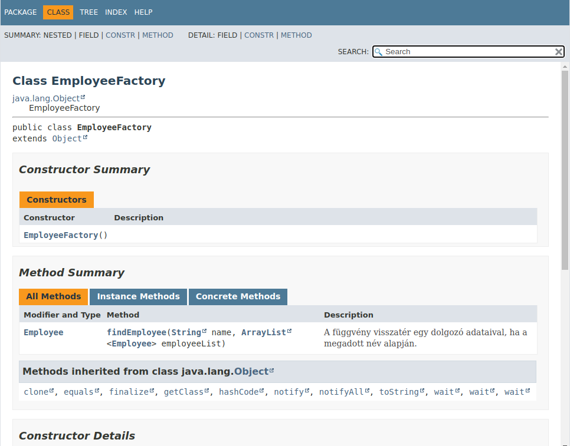Click external-link icon beside String parameter
570x446 pixels.
(204, 331)
